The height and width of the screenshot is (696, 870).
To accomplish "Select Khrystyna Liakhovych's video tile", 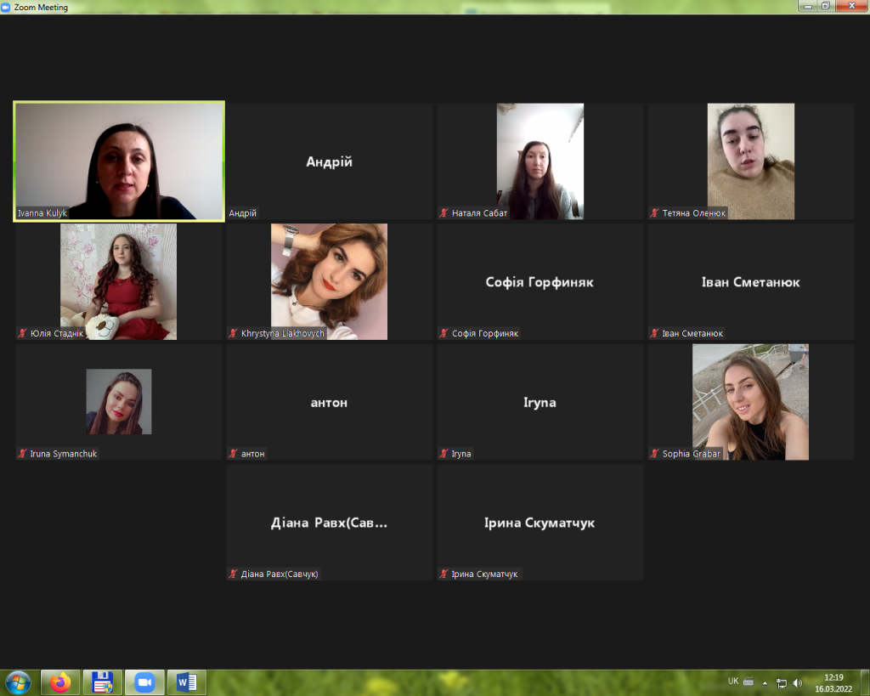I will pos(329,280).
